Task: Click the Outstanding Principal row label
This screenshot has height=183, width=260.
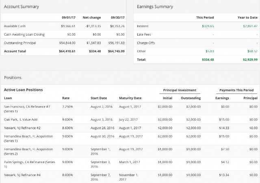Action: pyautogui.click(x=20, y=43)
